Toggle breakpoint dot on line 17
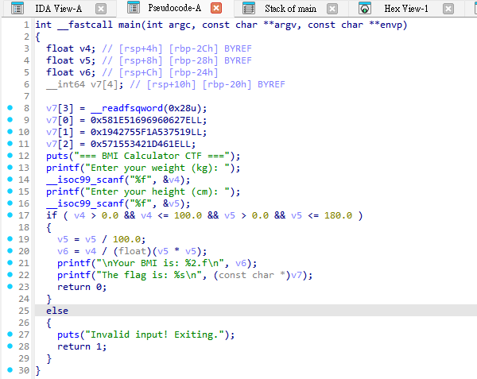The height and width of the screenshot is (379, 477). click(x=10, y=215)
